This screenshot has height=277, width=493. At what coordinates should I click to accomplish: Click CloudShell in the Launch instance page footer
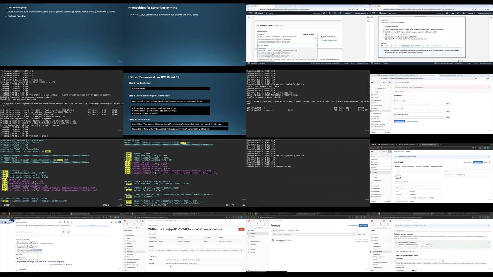(253, 63)
